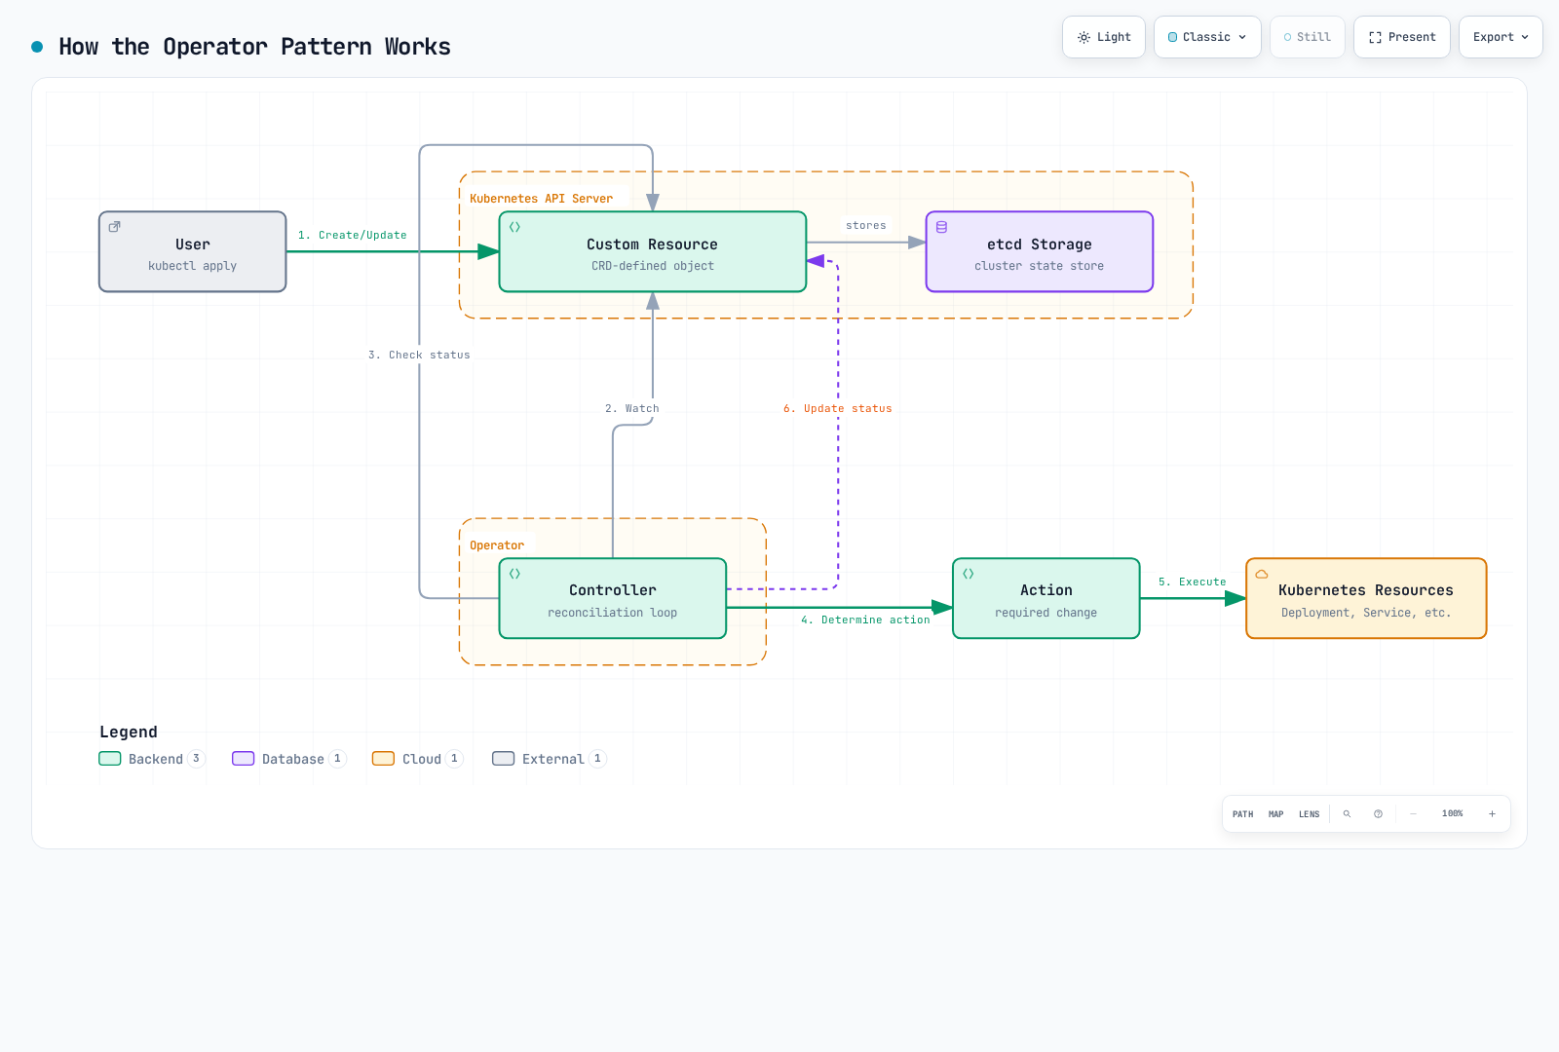Click the 'cluster state store' subtitle
The height and width of the screenshot is (1052, 1559).
[x=1040, y=266]
